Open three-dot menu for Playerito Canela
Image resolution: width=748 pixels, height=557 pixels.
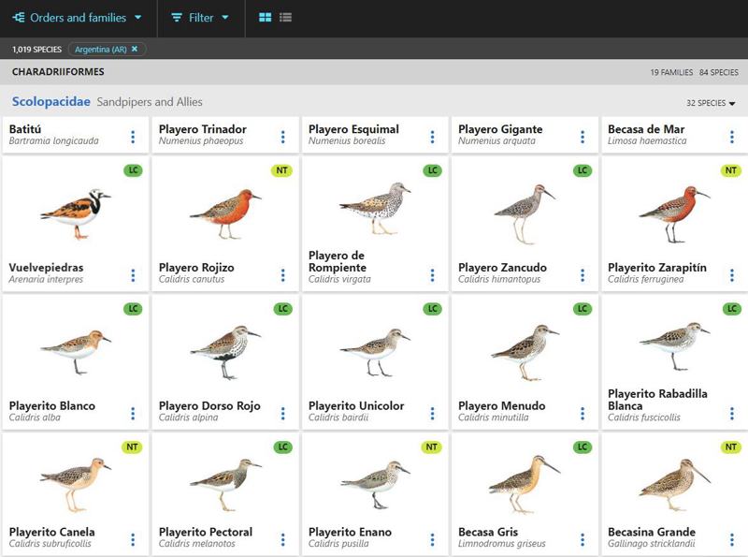coord(133,539)
